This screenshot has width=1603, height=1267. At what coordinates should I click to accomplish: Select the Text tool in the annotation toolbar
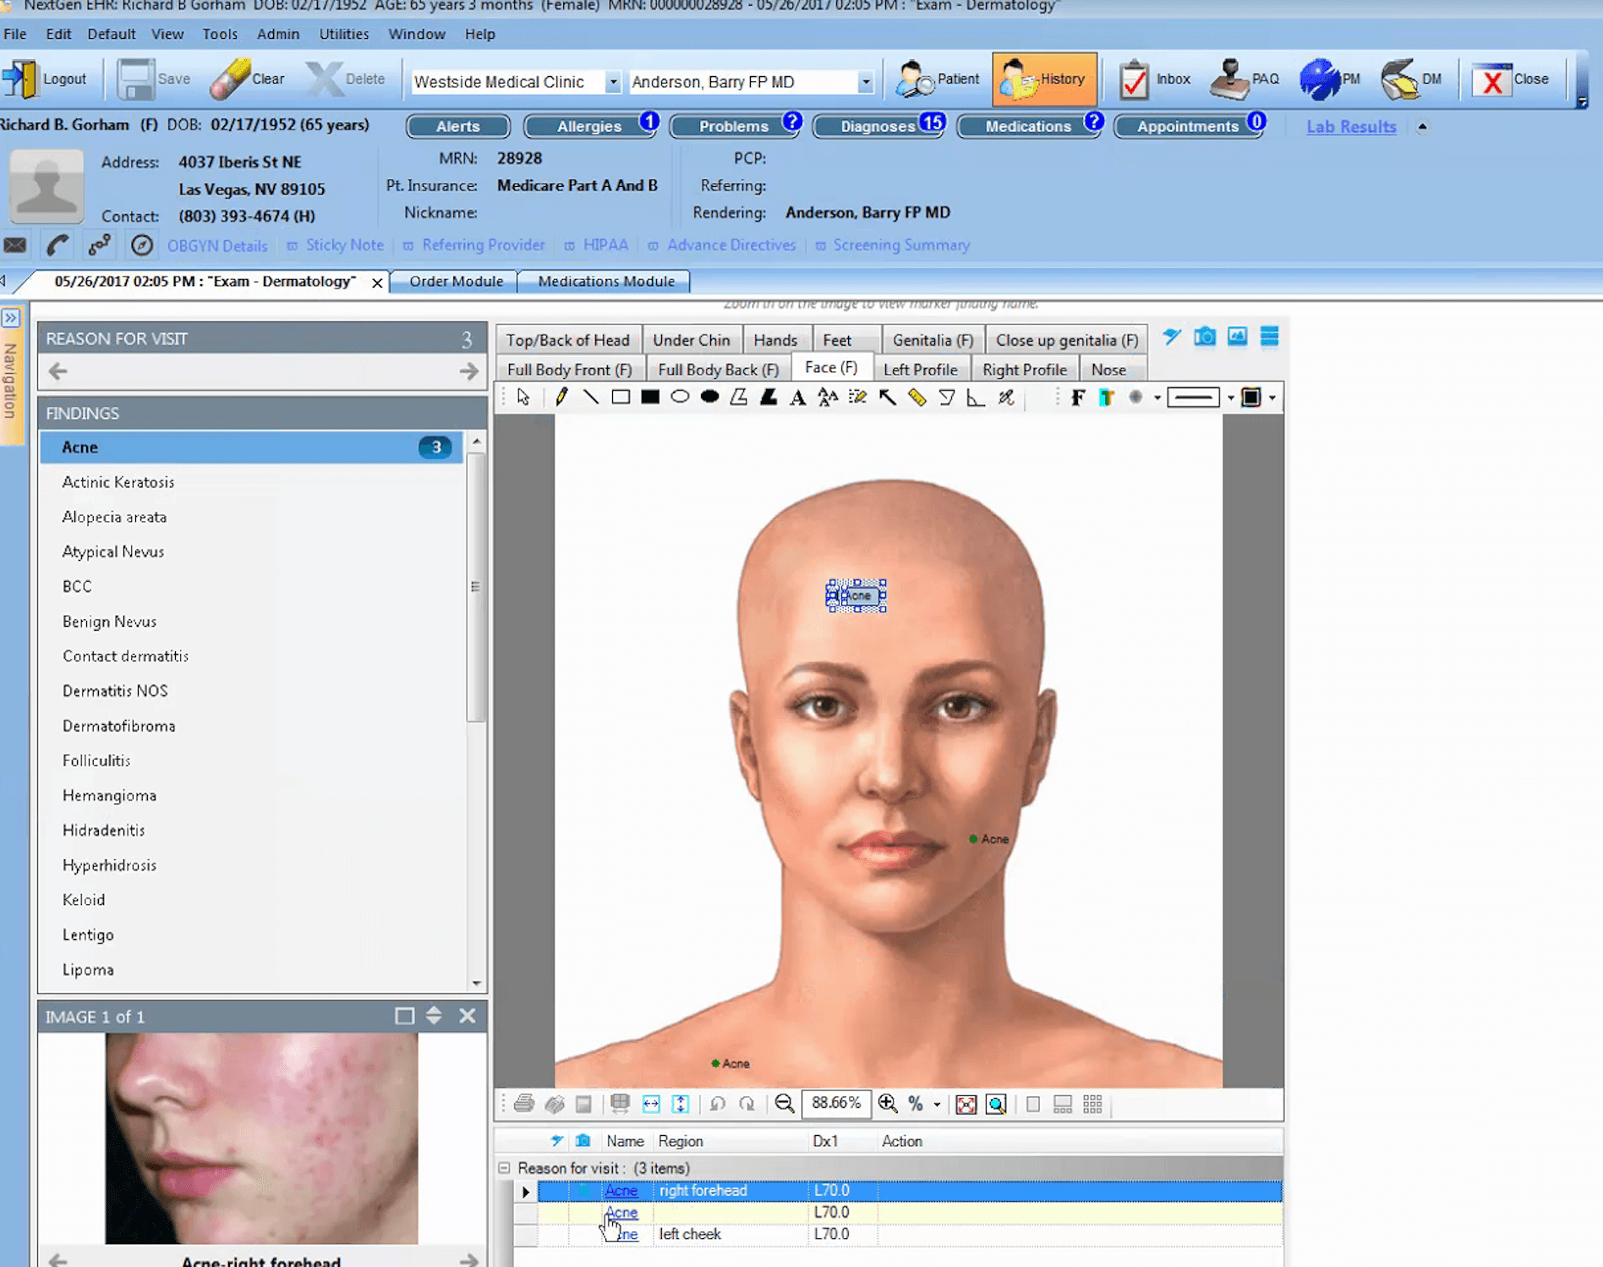(797, 397)
